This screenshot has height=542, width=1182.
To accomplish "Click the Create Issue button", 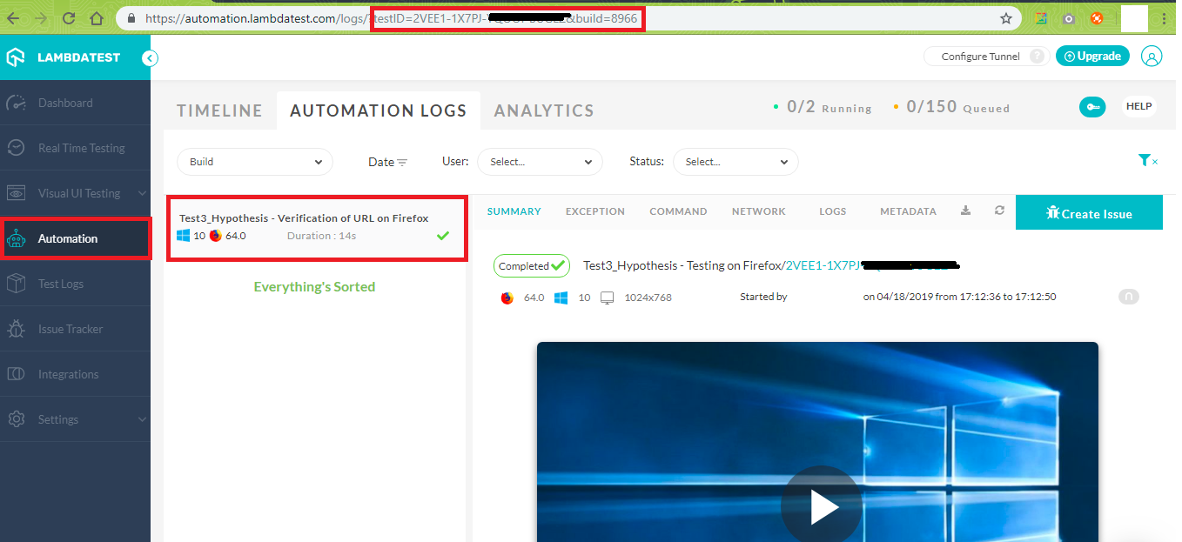I will 1088,213.
